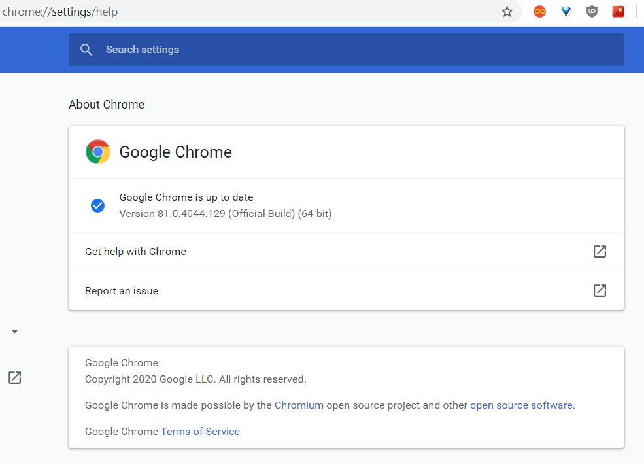Bookmark this page with the star icon
This screenshot has width=644, height=463.
click(507, 12)
